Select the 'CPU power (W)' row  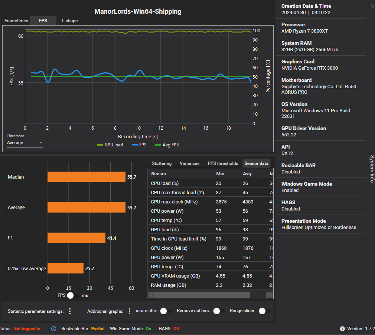point(210,211)
